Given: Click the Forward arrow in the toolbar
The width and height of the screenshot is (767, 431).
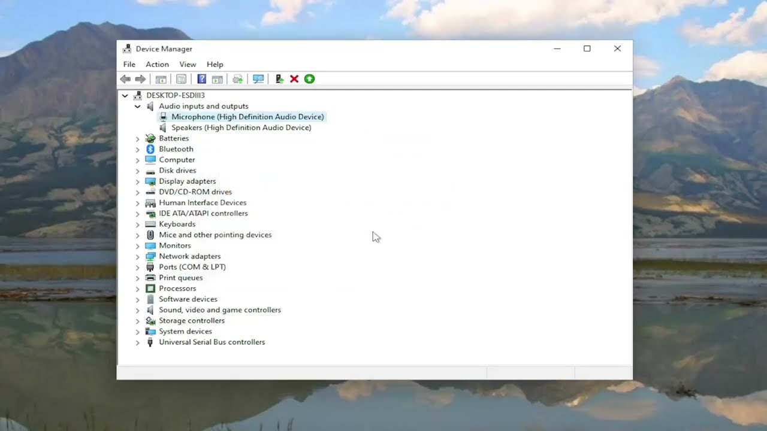Looking at the screenshot, I should pyautogui.click(x=140, y=79).
